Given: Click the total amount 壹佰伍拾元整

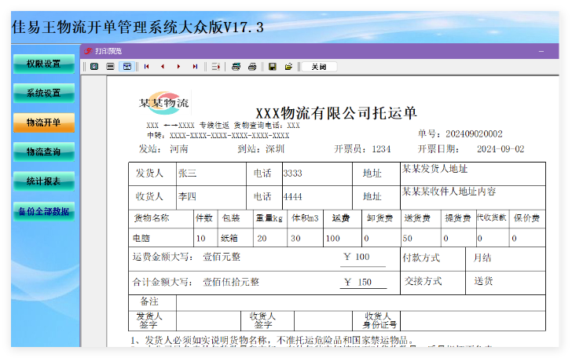Looking at the screenshot, I should click(231, 282).
